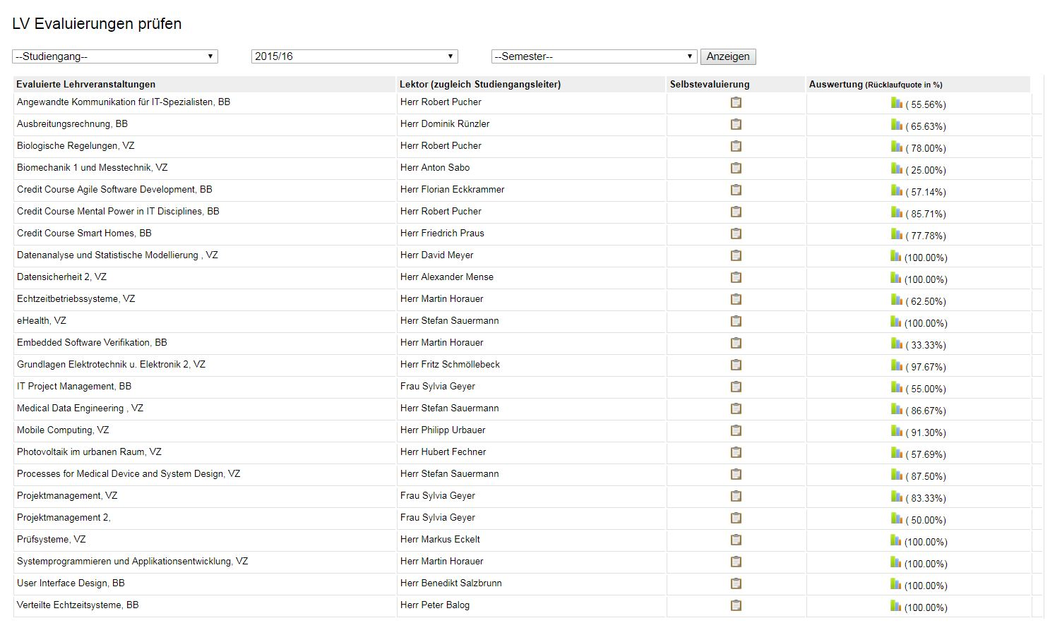The height and width of the screenshot is (642, 1050).
Task: Click the 55.56% return rate for Angewandte Kommunikation
Action: (x=926, y=104)
